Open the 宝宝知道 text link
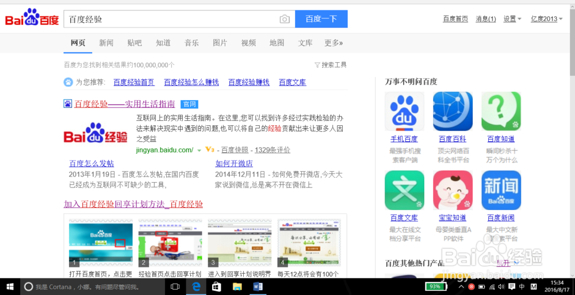The image size is (575, 295). point(453,218)
